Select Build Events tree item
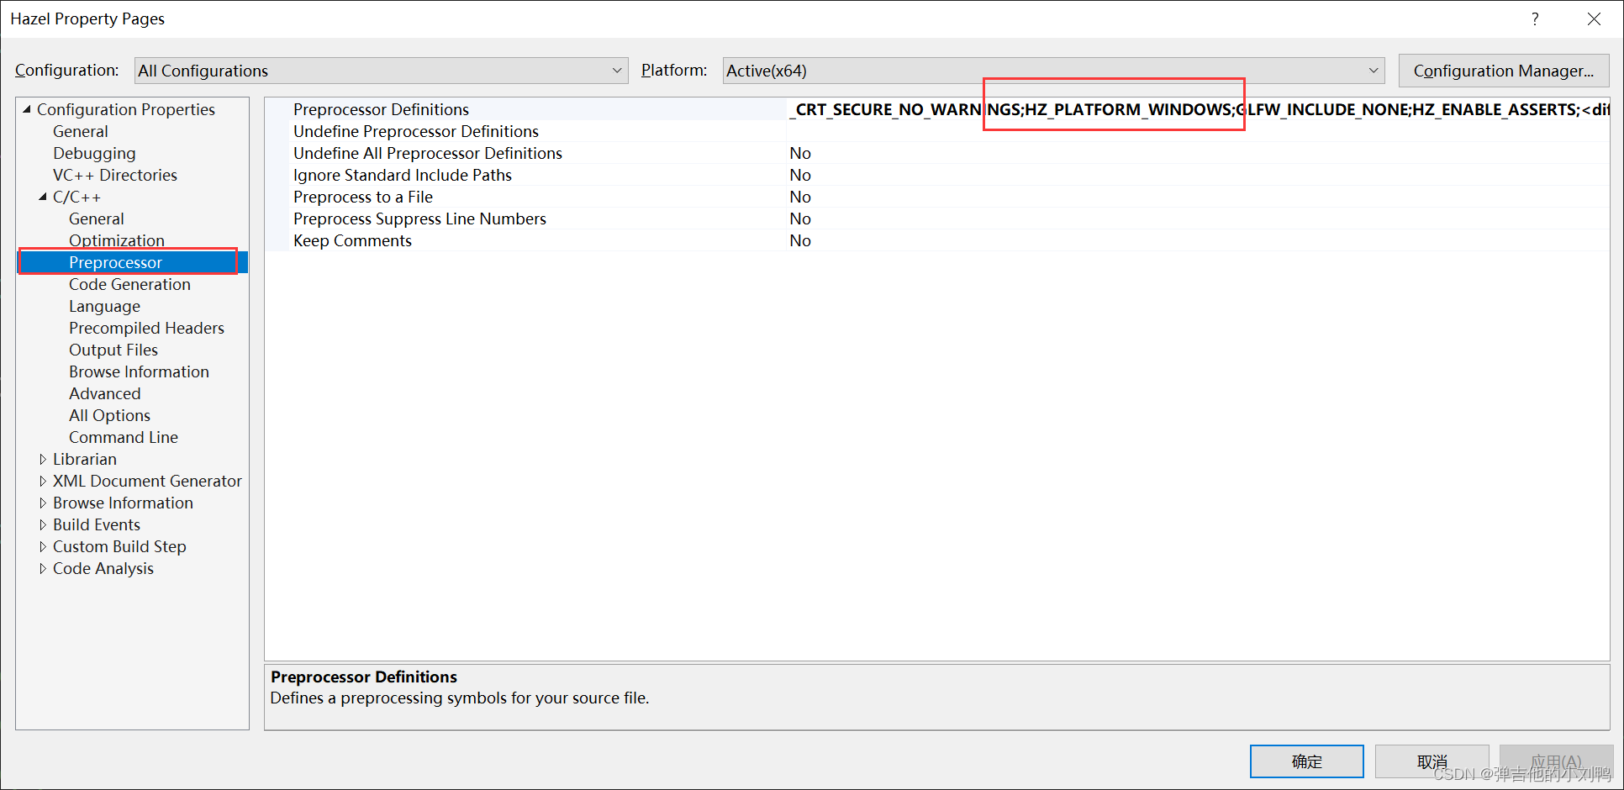Viewport: 1624px width, 790px height. (x=97, y=524)
